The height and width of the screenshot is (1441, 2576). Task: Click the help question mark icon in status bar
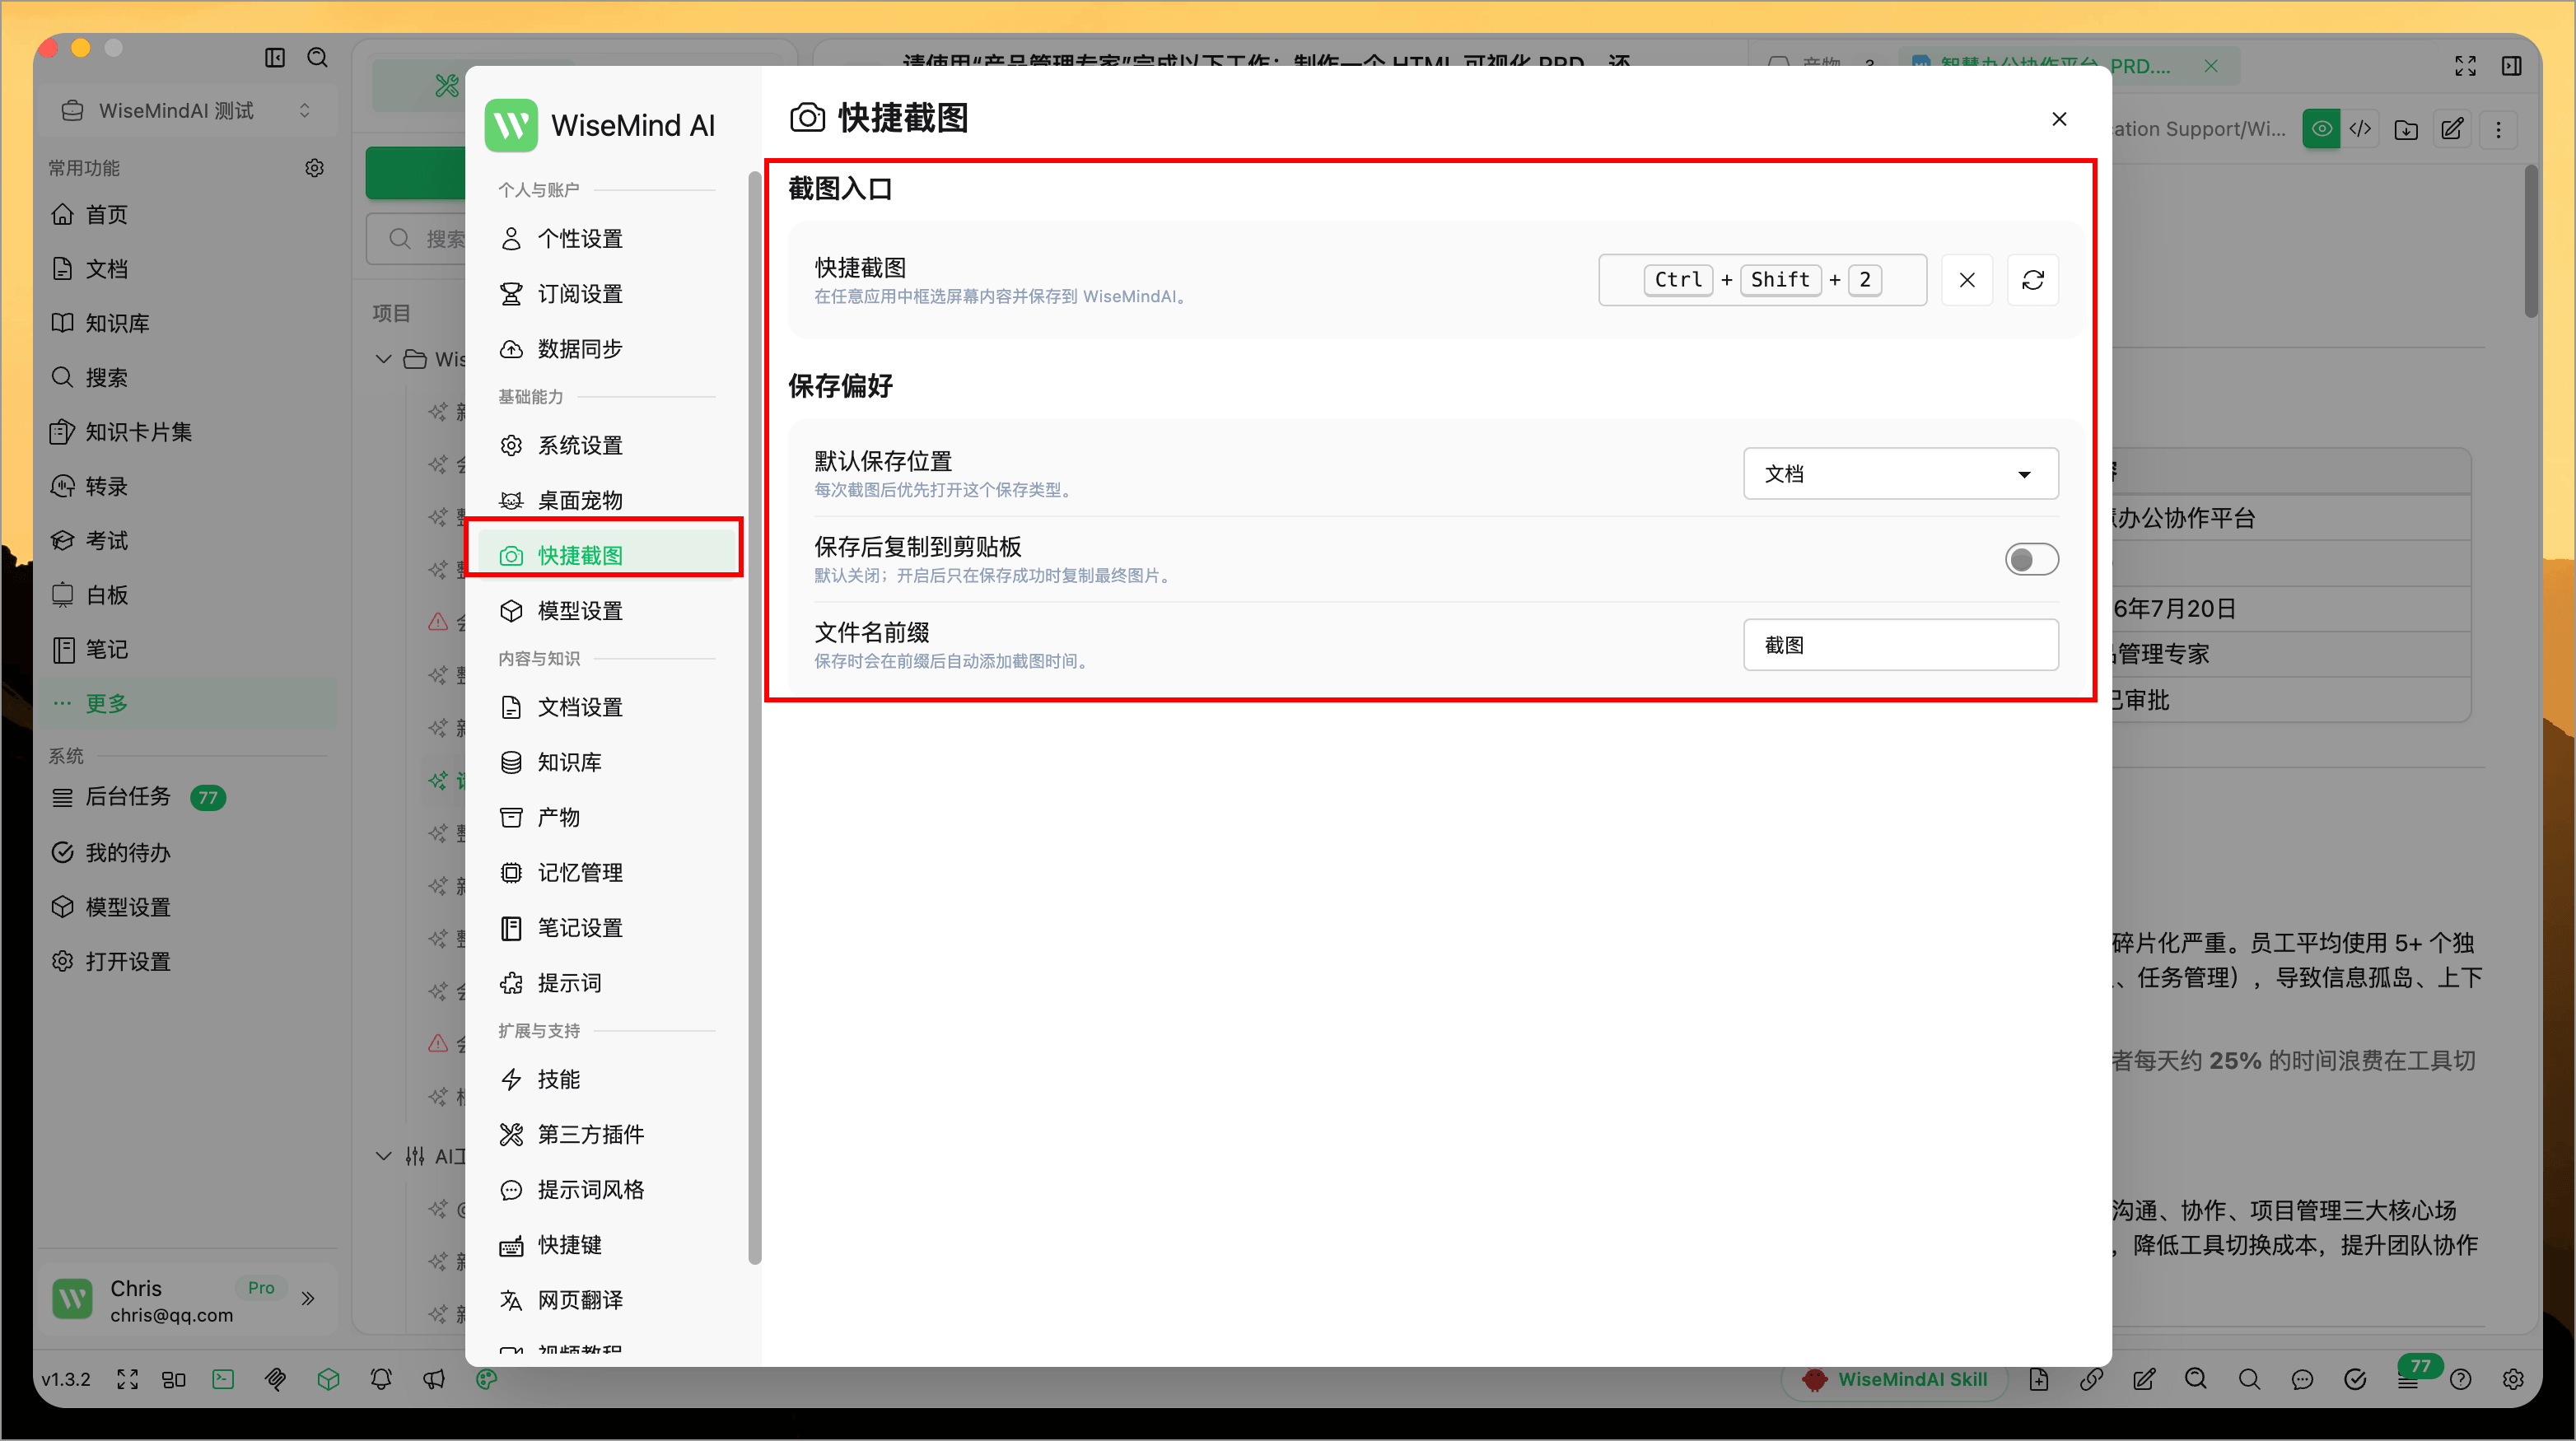[x=2461, y=1380]
